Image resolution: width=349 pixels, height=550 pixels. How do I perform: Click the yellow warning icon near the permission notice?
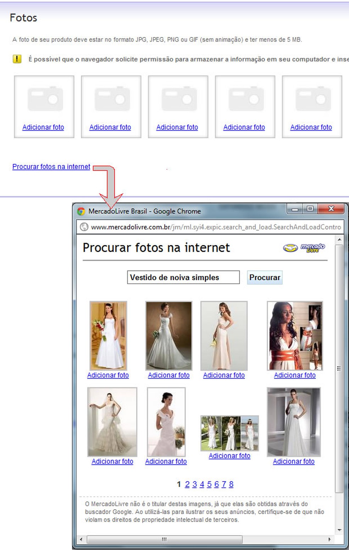click(x=16, y=59)
